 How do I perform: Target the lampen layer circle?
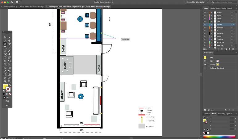(x=232, y=24)
